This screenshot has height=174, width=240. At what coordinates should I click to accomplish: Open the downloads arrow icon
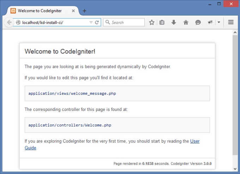(x=174, y=22)
